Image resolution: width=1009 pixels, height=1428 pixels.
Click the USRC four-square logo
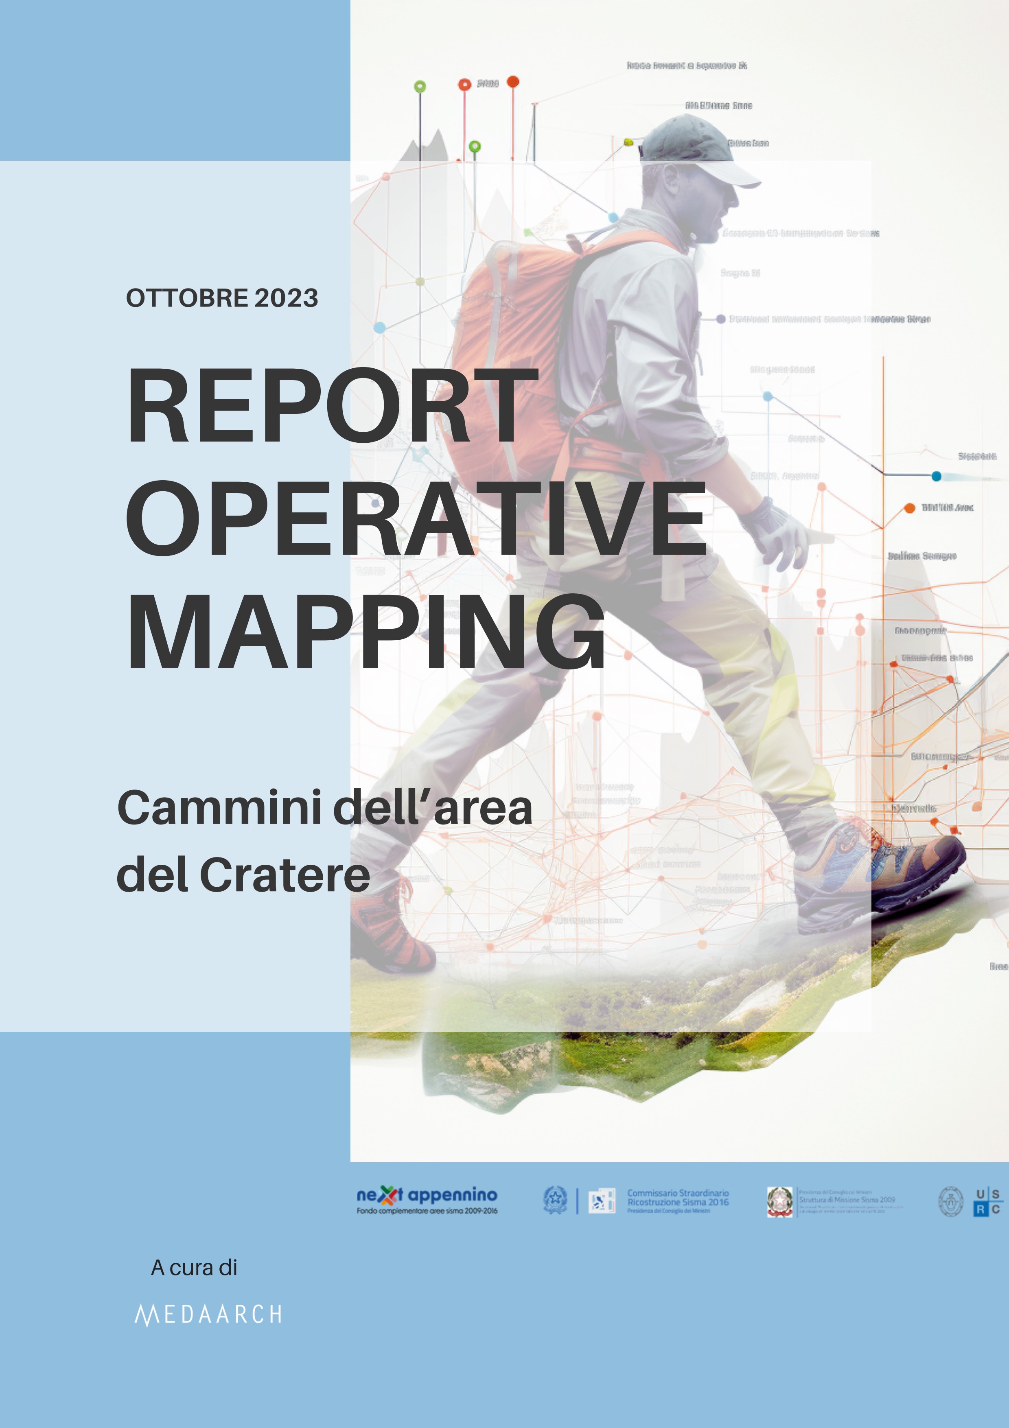[x=988, y=1202]
